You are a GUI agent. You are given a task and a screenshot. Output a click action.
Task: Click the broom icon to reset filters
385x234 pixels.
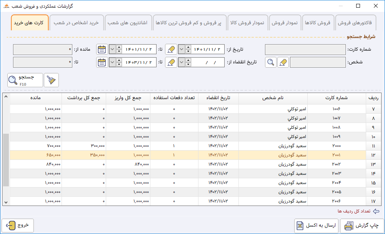51,80
